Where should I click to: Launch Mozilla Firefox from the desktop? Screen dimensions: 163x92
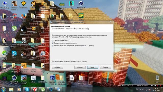[x=24, y=18]
